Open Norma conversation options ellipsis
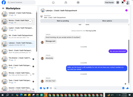The width and height of the screenshot is (133, 97). click(30, 22)
